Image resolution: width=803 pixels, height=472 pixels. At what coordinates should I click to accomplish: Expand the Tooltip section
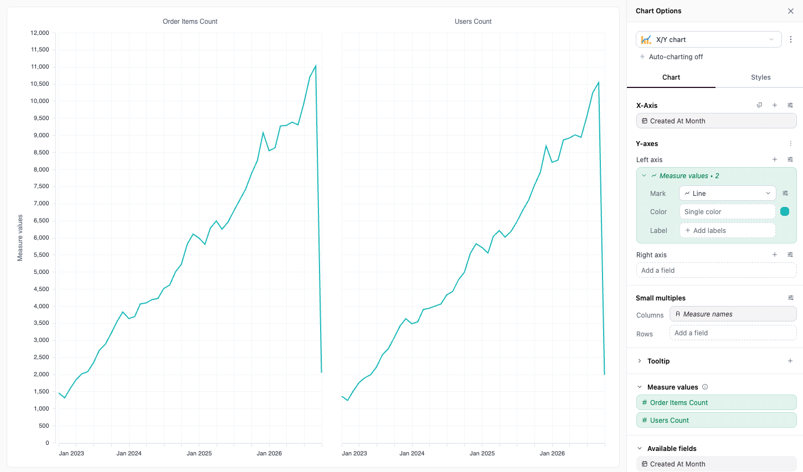(640, 361)
